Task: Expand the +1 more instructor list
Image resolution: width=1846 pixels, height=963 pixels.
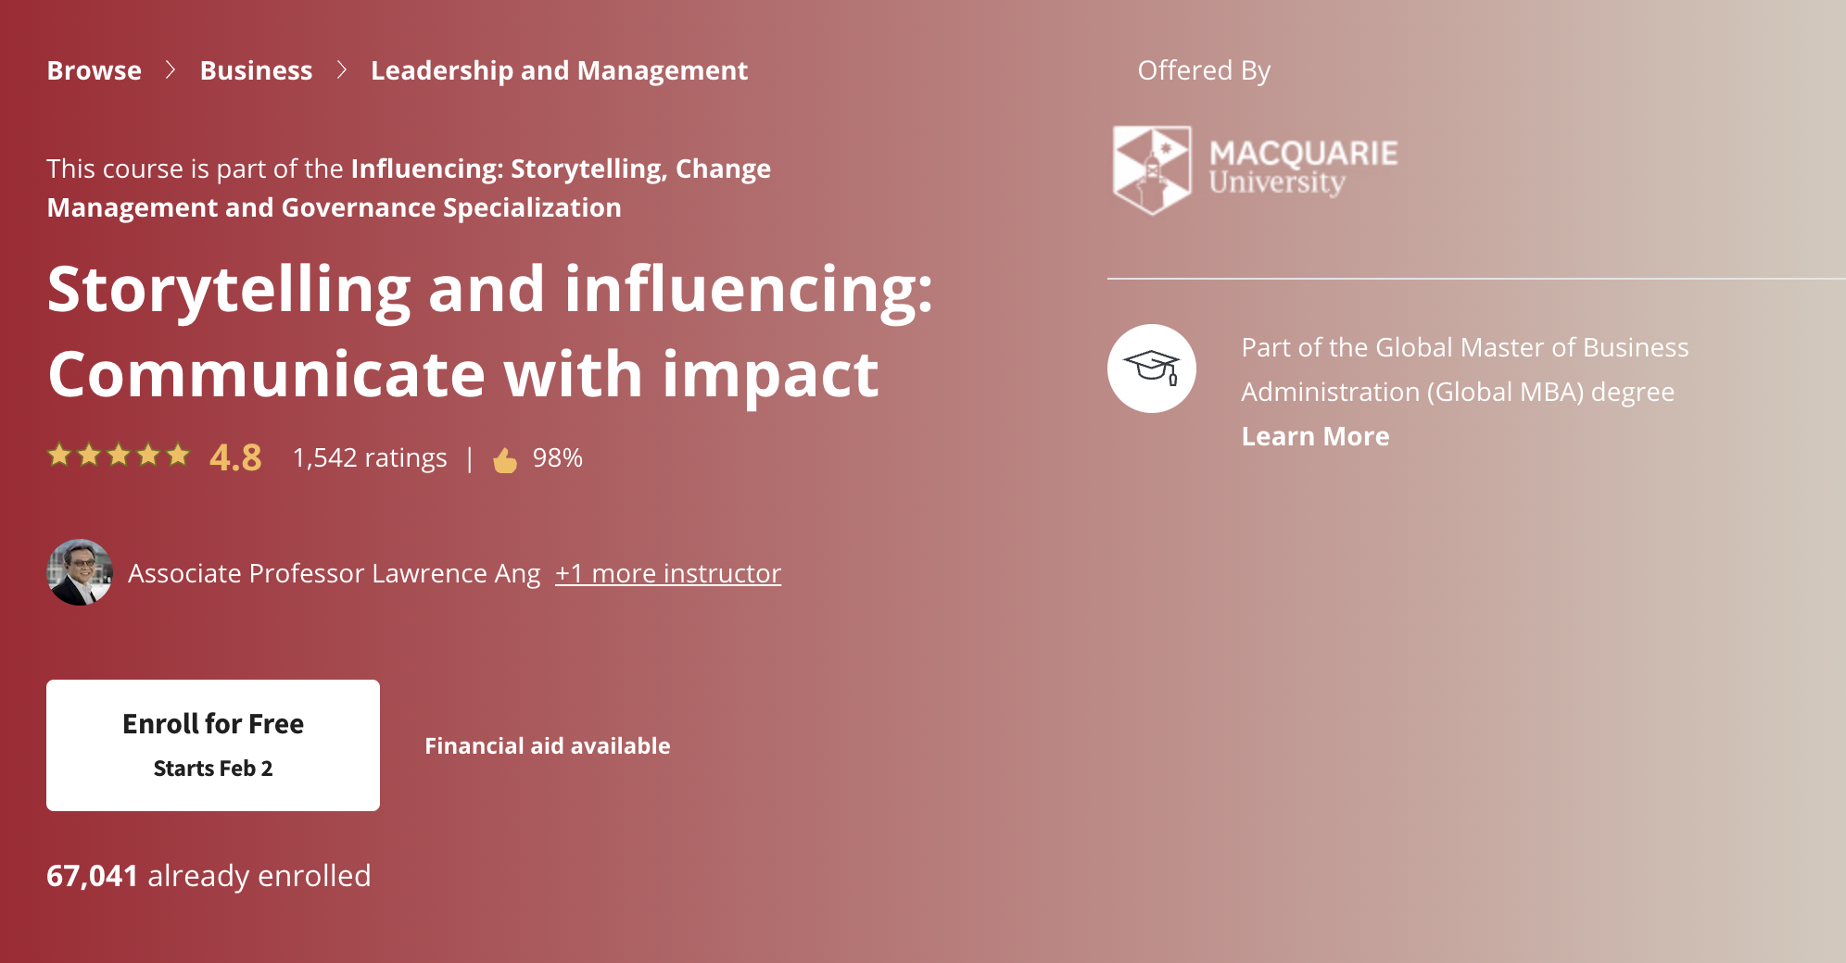Action: click(667, 573)
